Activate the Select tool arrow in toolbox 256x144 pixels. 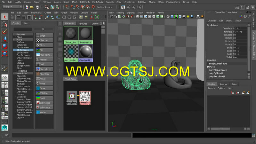click(x=5, y=17)
